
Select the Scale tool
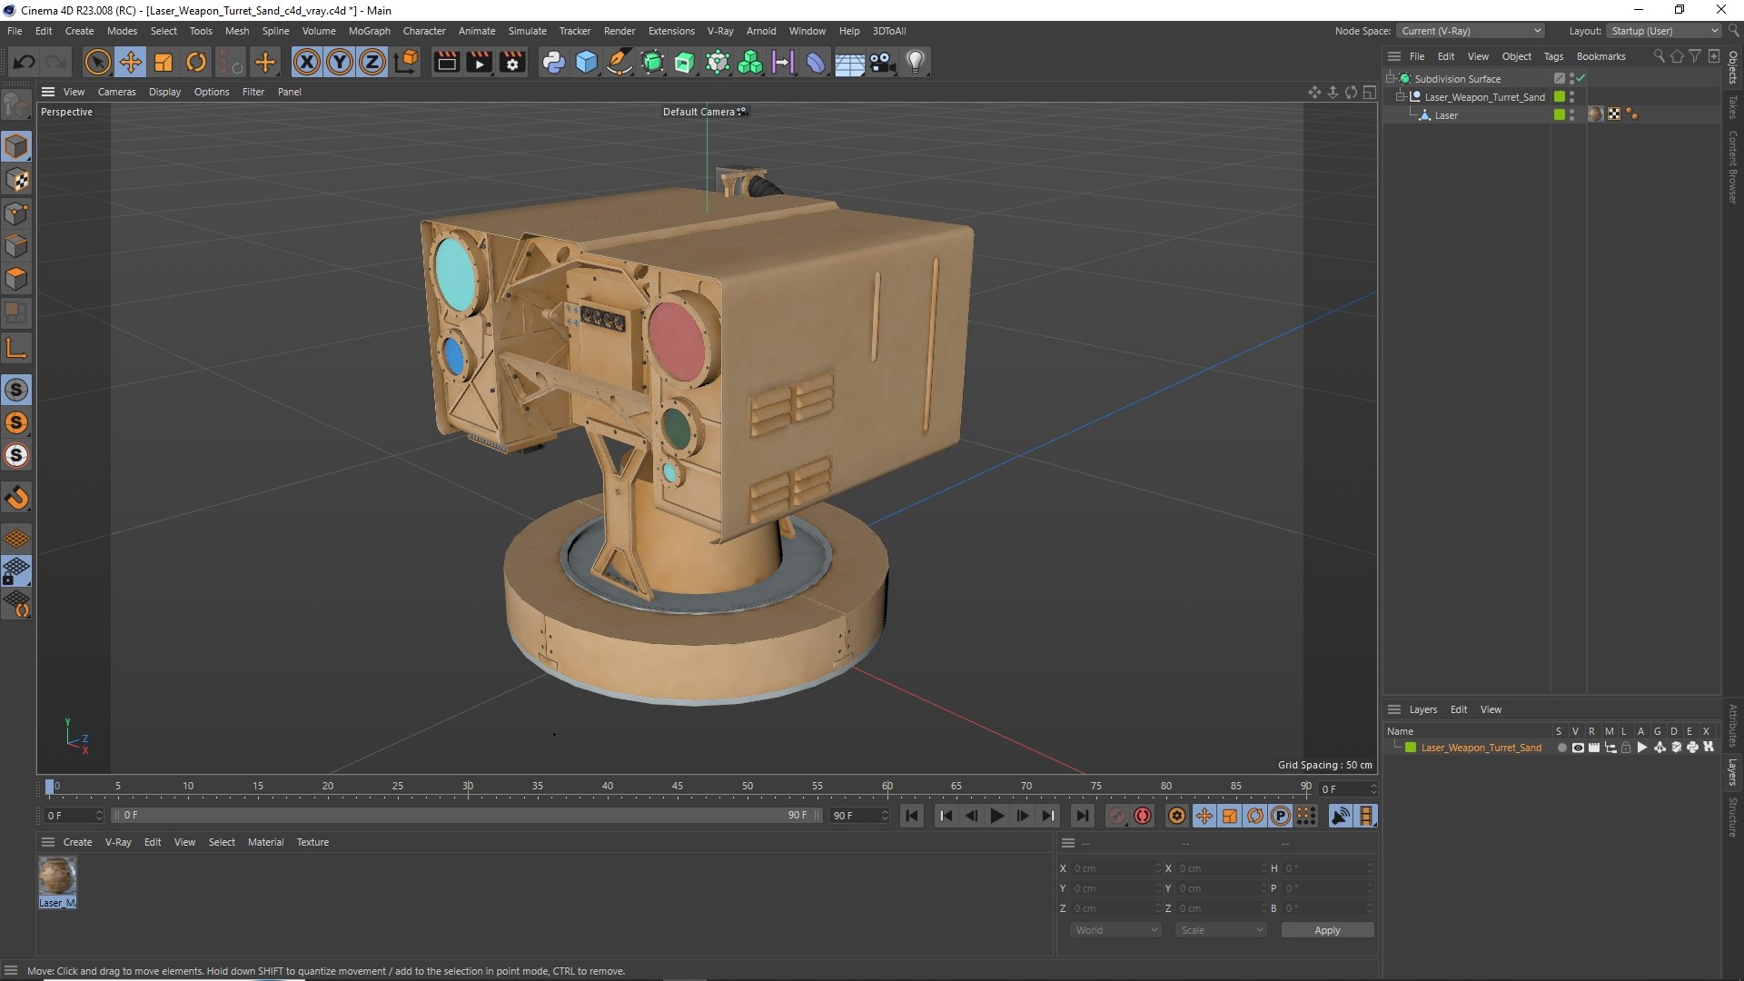163,62
